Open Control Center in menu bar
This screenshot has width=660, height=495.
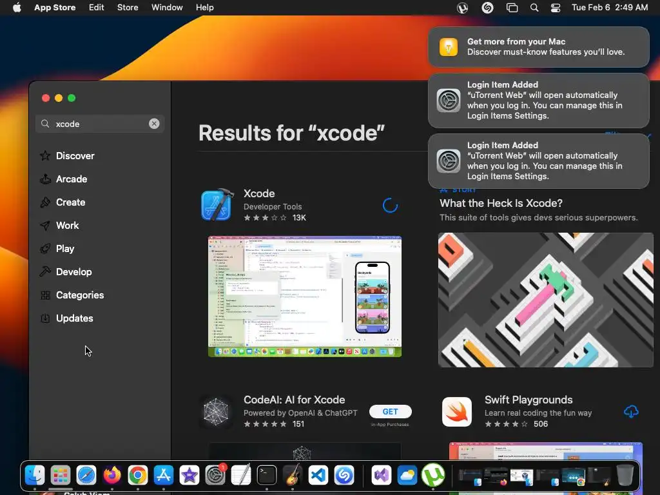click(556, 8)
